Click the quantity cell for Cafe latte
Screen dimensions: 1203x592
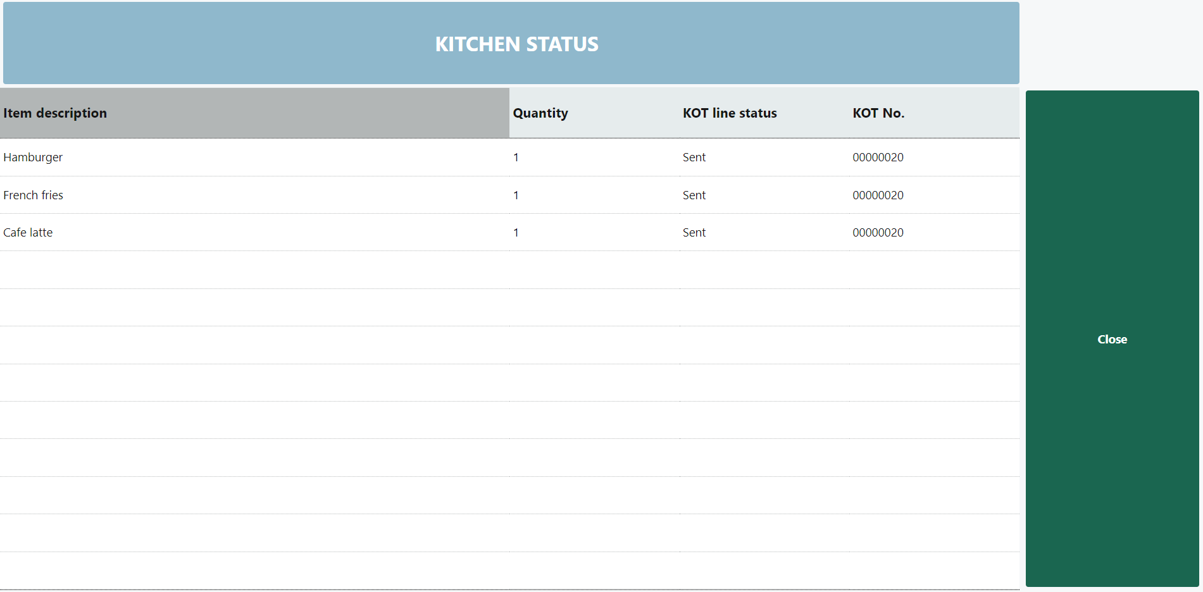point(516,233)
